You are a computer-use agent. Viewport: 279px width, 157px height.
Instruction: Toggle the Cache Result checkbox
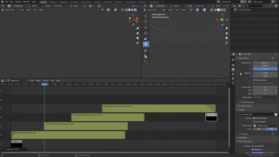point(254,122)
